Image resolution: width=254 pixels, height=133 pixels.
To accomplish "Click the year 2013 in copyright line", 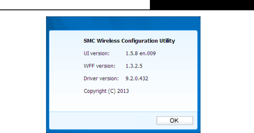I will pos(124,91).
